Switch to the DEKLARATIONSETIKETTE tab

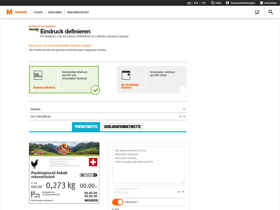122,127
